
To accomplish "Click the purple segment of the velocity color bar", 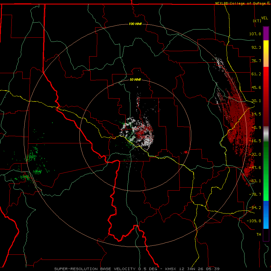I will point(266,33).
